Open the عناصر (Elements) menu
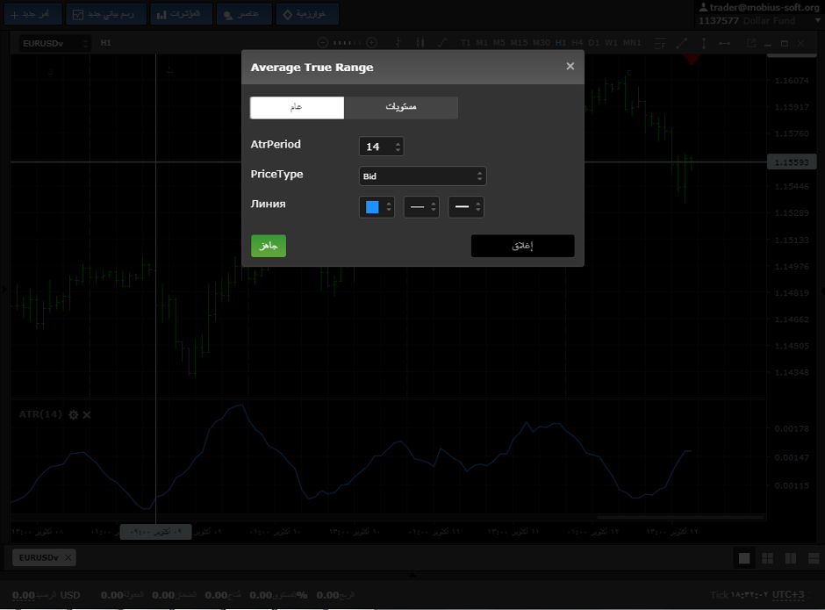 coord(244,14)
